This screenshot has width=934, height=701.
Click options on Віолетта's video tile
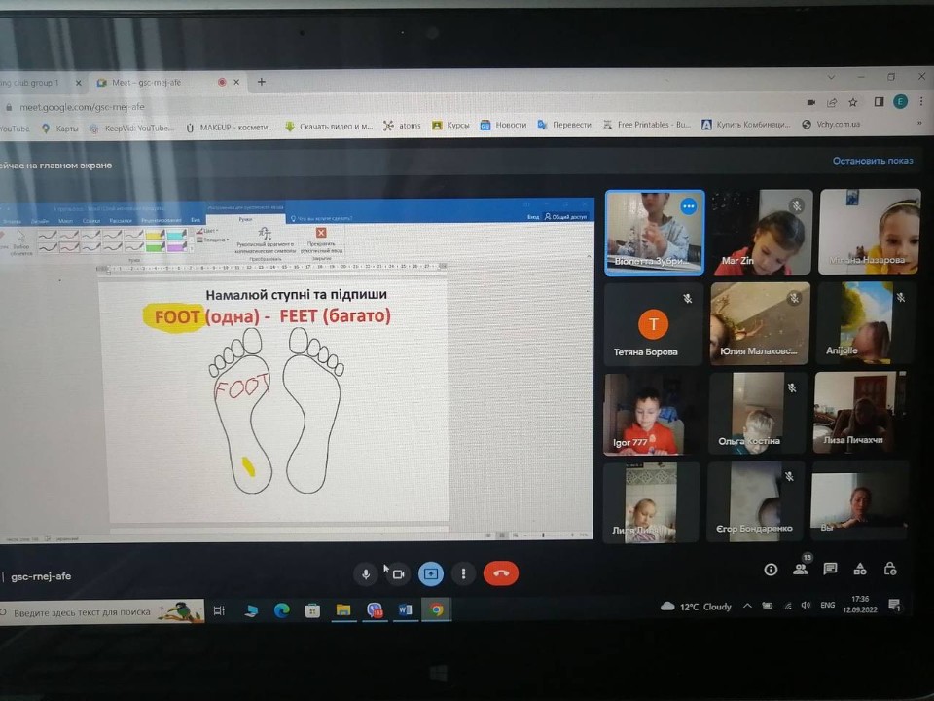689,206
